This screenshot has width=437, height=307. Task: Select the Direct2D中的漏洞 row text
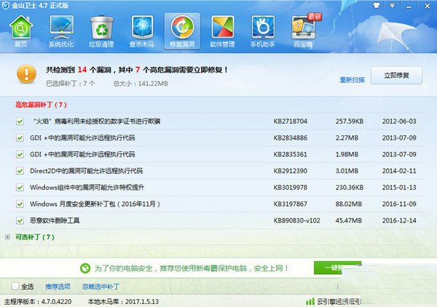tap(86, 171)
